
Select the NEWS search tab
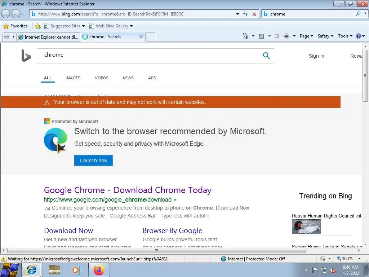(128, 78)
